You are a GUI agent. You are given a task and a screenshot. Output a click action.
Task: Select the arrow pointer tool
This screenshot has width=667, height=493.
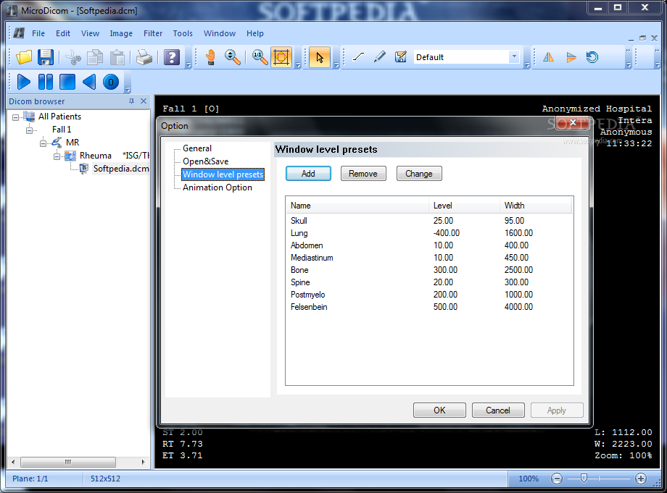coord(320,57)
